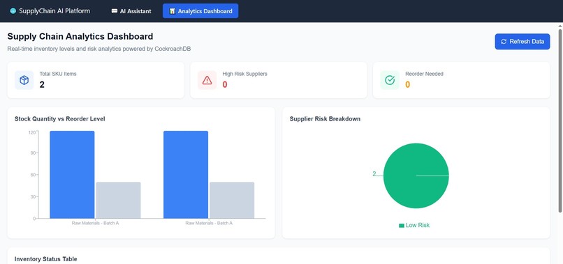
Task: Select the Total SKU Items value 2
Action: (42, 85)
